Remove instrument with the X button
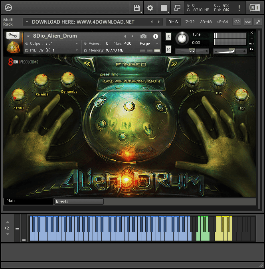The height and width of the screenshot is (269, 265). coord(251,33)
